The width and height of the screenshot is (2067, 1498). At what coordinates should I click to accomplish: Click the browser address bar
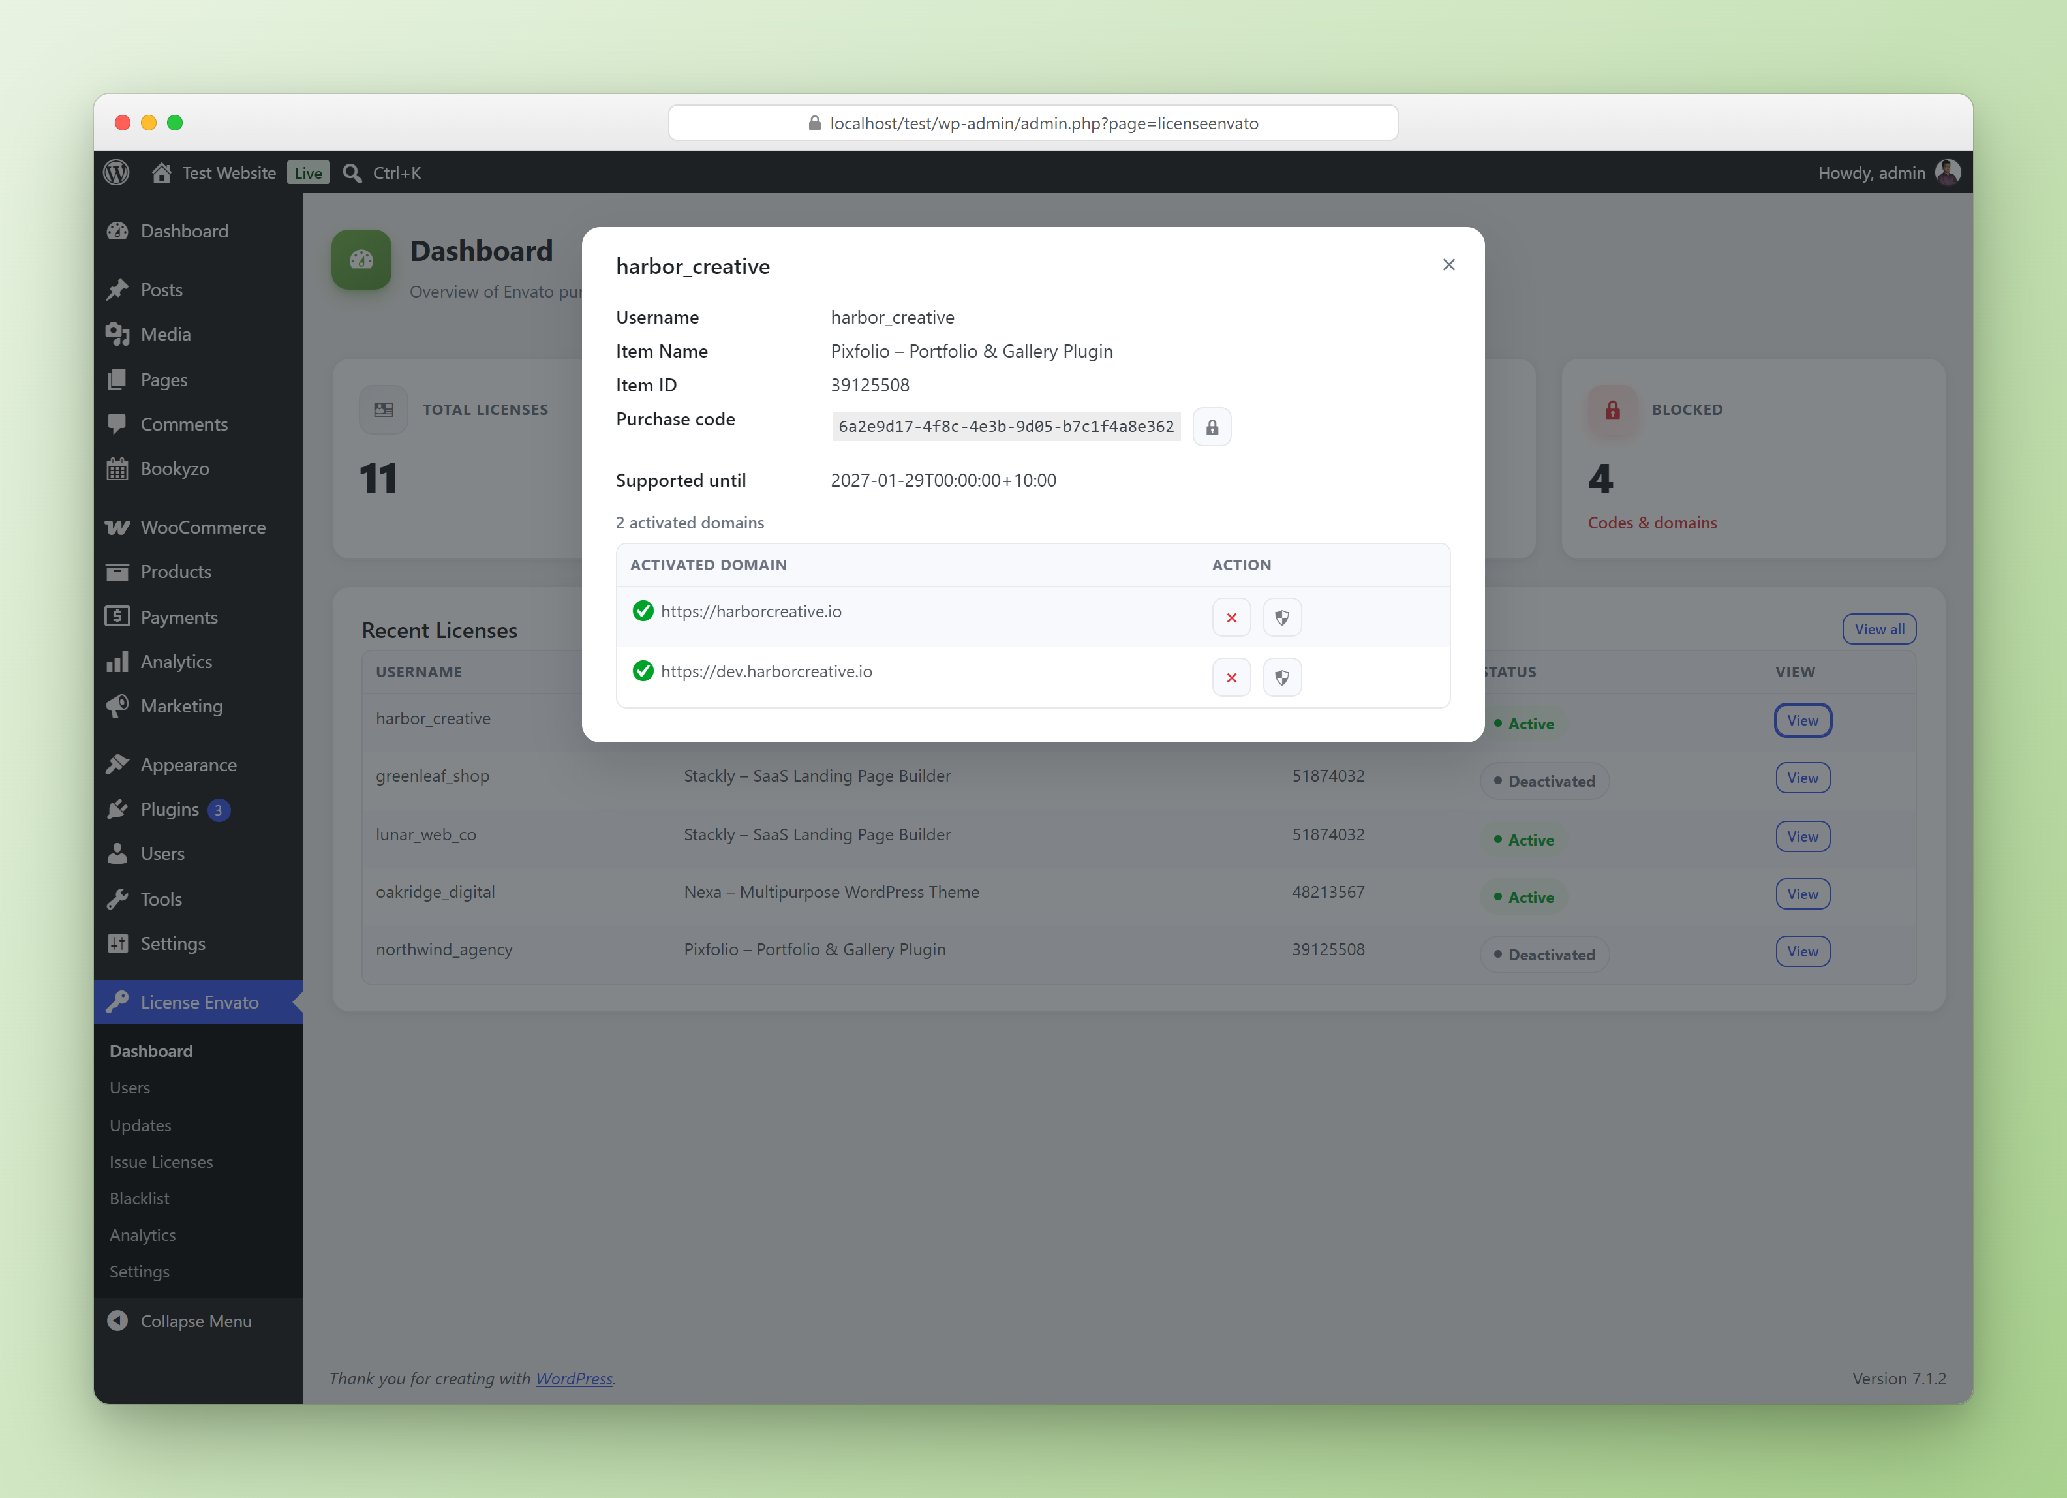click(x=1033, y=123)
